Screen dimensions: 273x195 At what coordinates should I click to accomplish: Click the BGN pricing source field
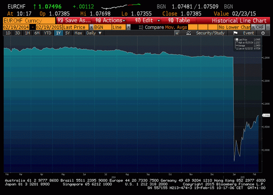tap(102, 27)
